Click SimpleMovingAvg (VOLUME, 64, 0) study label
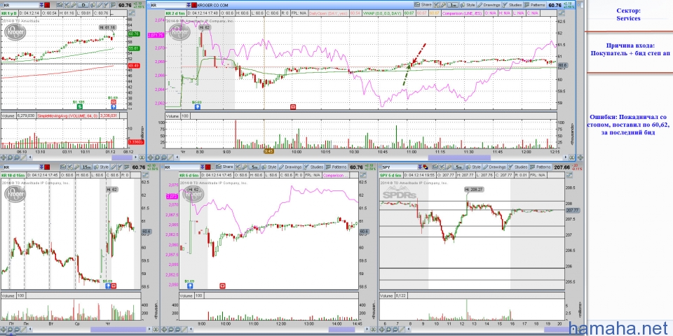Viewport: 673px width, 336px height. click(x=67, y=115)
